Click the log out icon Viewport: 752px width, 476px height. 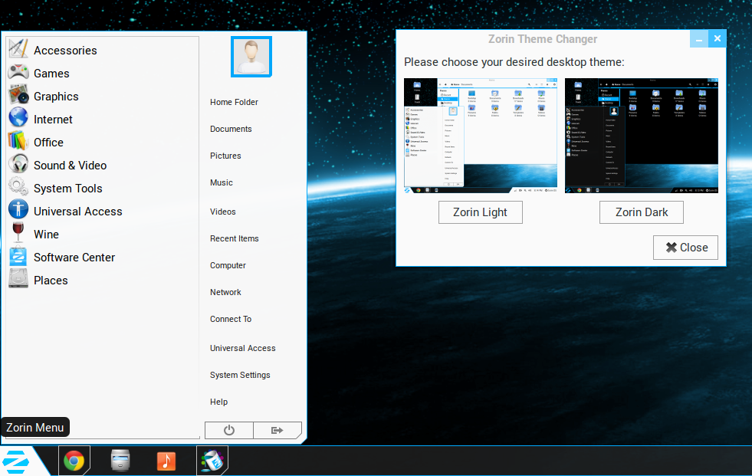[x=277, y=430]
